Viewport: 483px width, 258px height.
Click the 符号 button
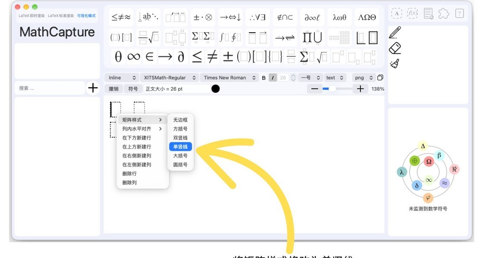click(133, 89)
